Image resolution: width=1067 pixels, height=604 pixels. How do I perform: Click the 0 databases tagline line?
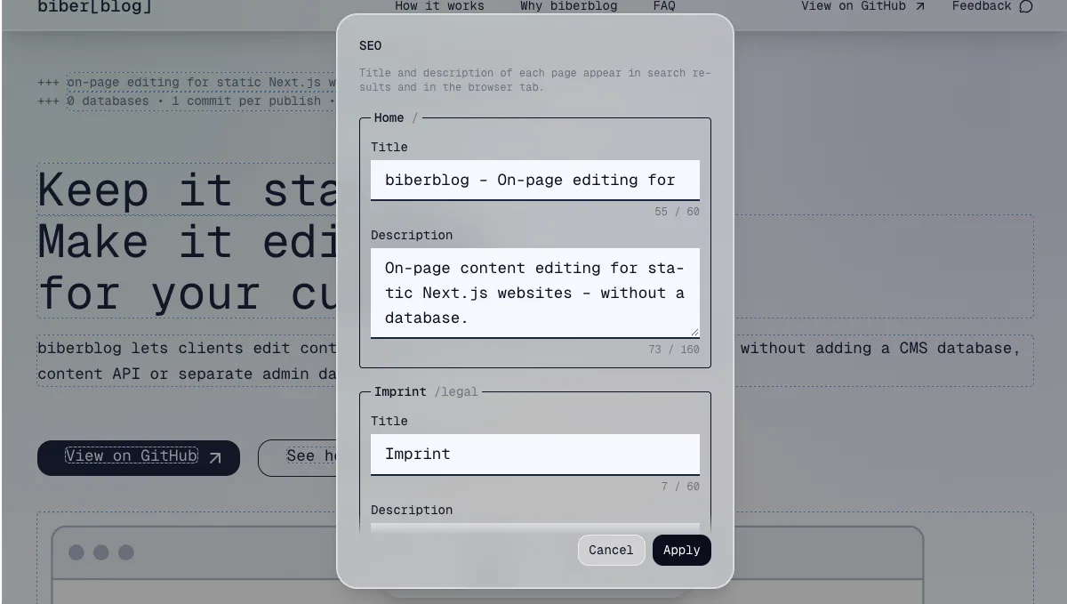point(201,101)
